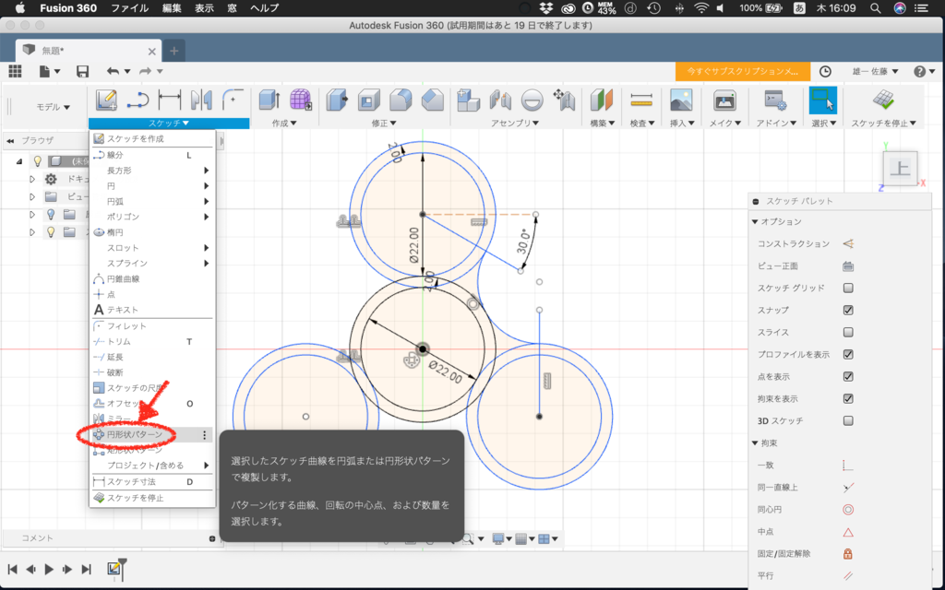
Task: Click the job status clock icon
Action: (825, 72)
